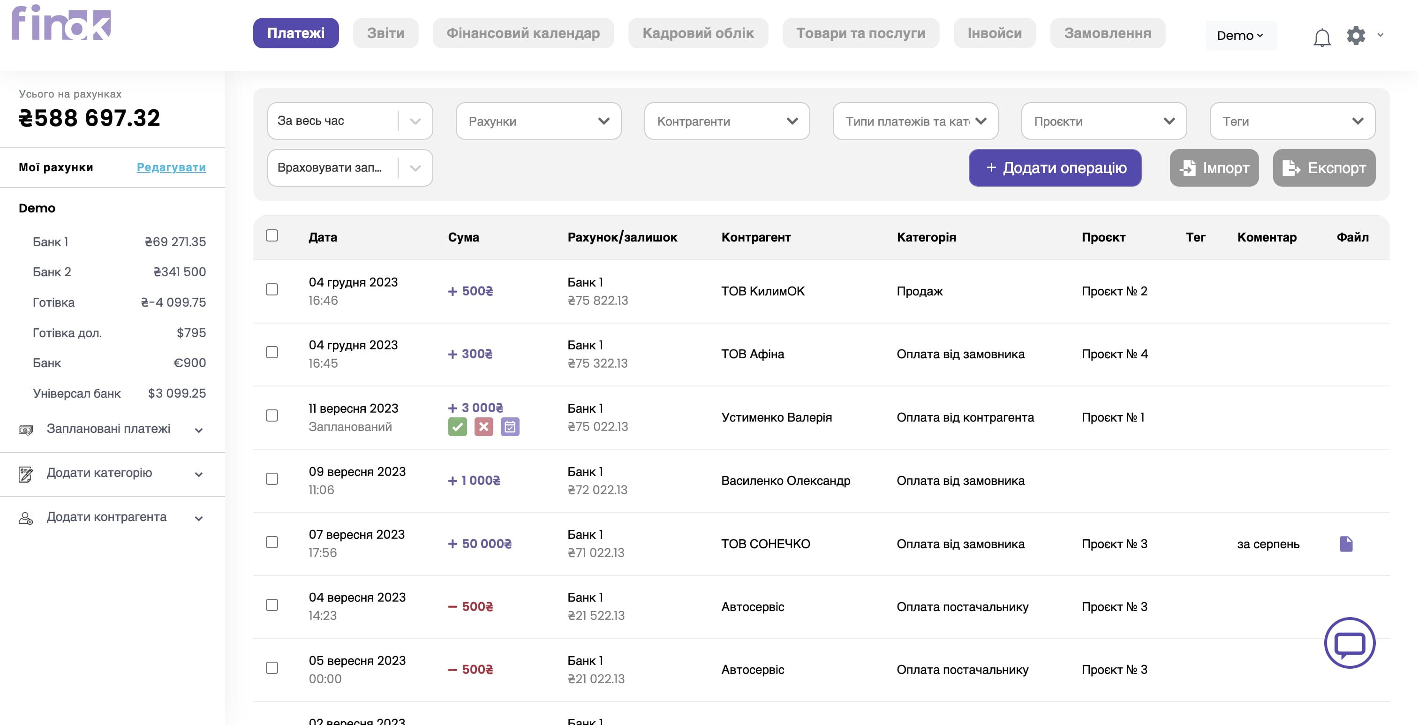Open the Фінансовий календар tab
This screenshot has width=1418, height=725.
[522, 33]
